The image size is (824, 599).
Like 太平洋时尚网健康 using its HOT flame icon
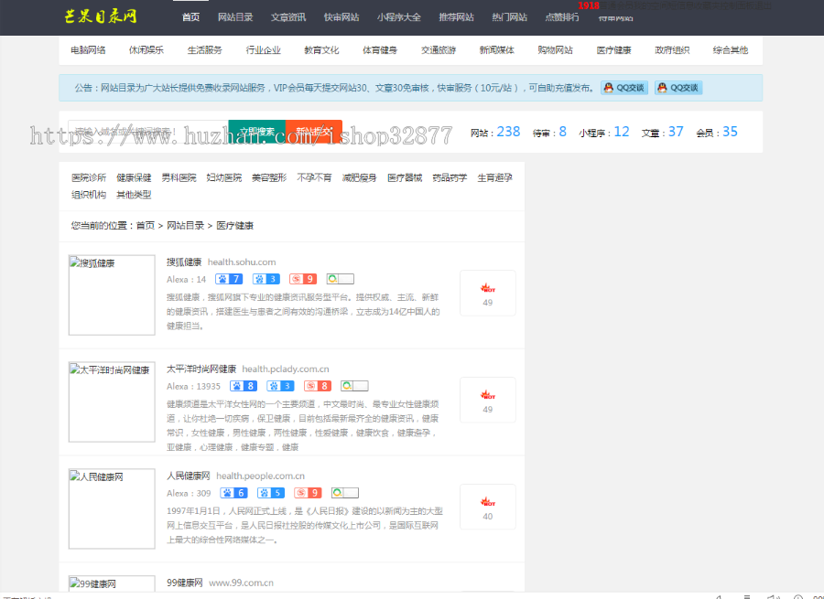(x=488, y=395)
